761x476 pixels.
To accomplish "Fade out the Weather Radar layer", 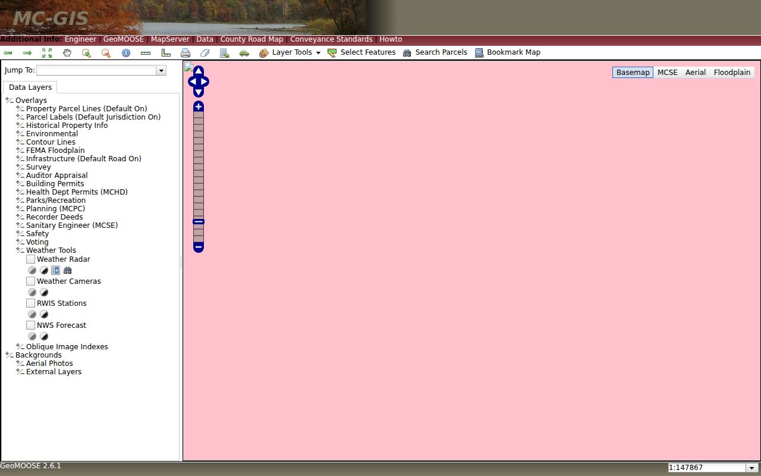I will click(32, 270).
